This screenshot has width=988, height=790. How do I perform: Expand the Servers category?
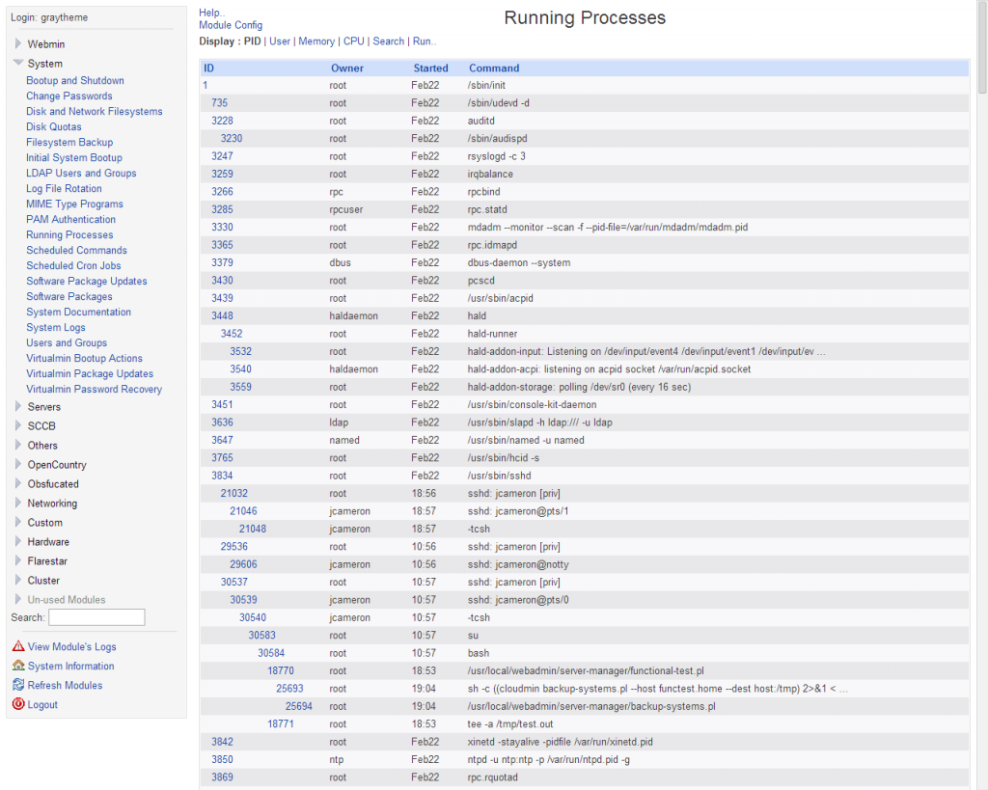[x=16, y=406]
